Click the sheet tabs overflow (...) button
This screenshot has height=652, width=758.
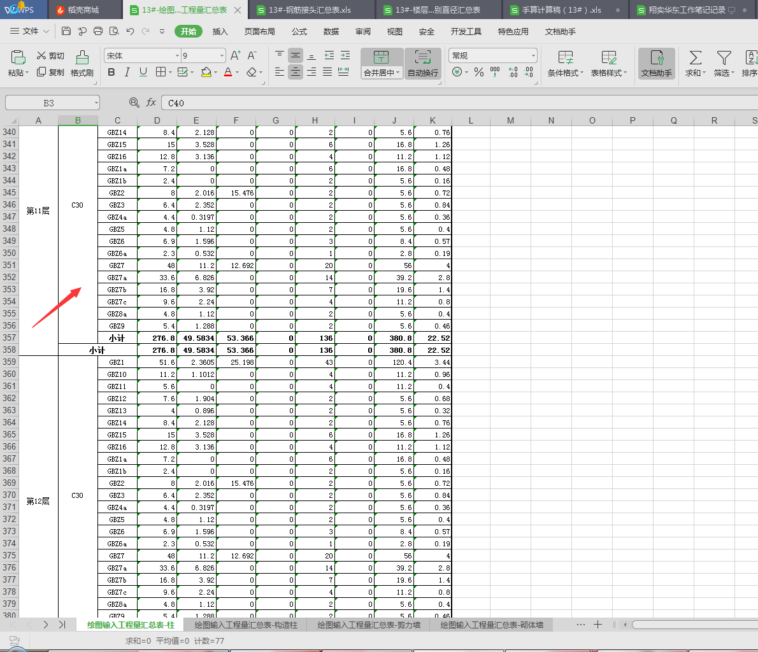coord(581,625)
